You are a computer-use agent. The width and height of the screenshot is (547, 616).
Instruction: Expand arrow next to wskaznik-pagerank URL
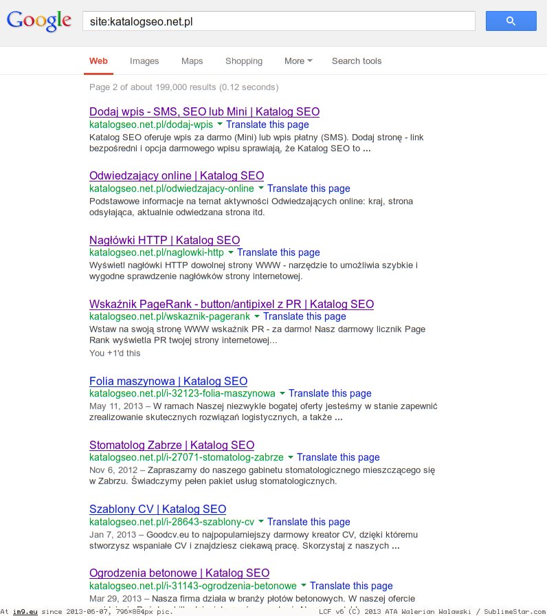point(257,316)
